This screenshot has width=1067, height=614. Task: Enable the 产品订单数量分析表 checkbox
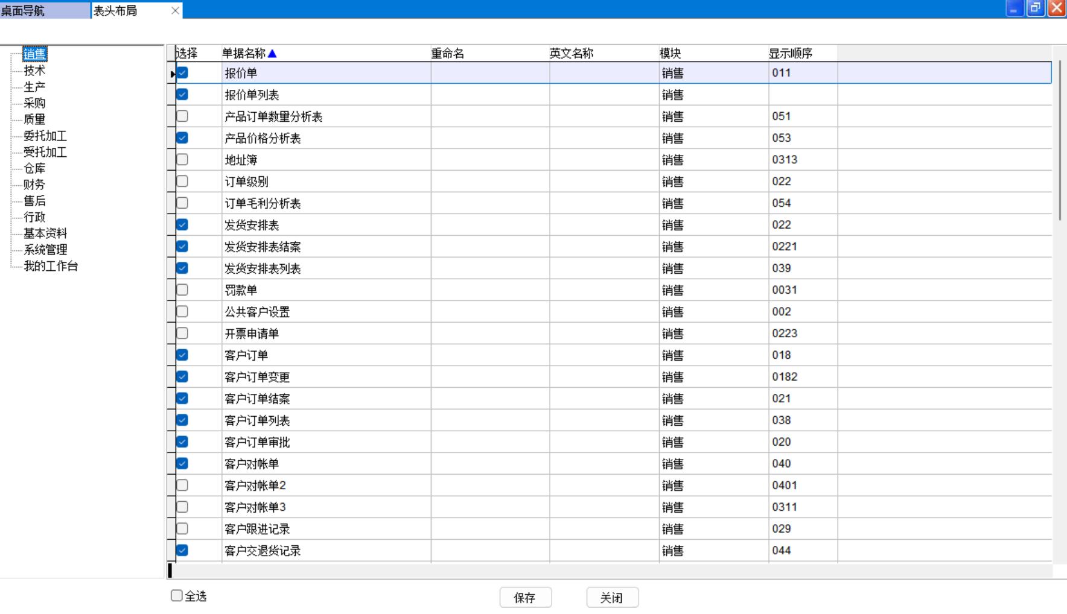[182, 116]
